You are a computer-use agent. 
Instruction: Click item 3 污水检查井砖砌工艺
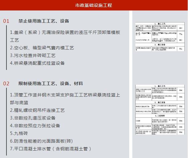33,55
